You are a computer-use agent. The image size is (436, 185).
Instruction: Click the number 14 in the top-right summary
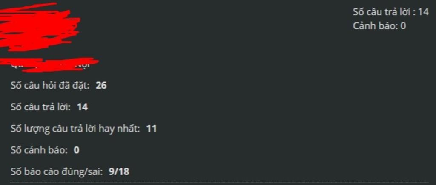423,12
